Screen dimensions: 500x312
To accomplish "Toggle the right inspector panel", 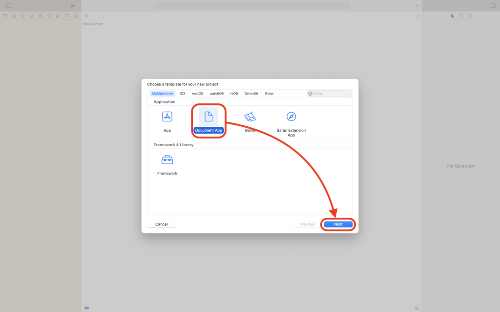I will (492, 5).
